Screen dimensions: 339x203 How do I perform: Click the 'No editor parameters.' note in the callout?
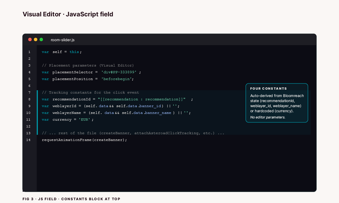[x=268, y=117]
